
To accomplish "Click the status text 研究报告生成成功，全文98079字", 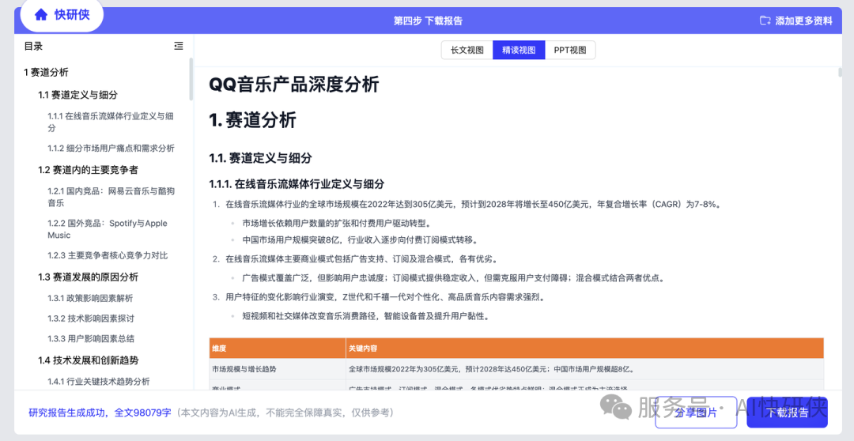I will tap(100, 413).
